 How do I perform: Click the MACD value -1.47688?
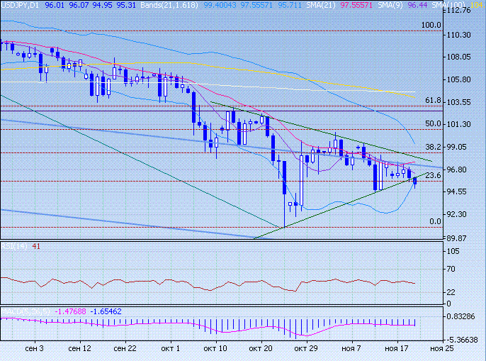coord(72,311)
